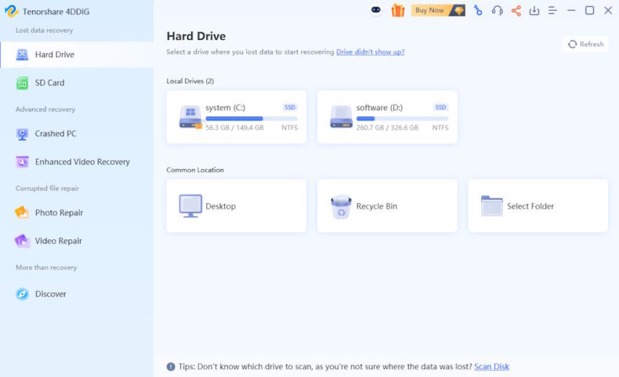The width and height of the screenshot is (619, 377).
Task: Click the blue key register icon
Action: point(478,10)
